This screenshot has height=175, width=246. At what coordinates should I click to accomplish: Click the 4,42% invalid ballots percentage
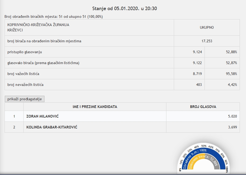(x=232, y=85)
